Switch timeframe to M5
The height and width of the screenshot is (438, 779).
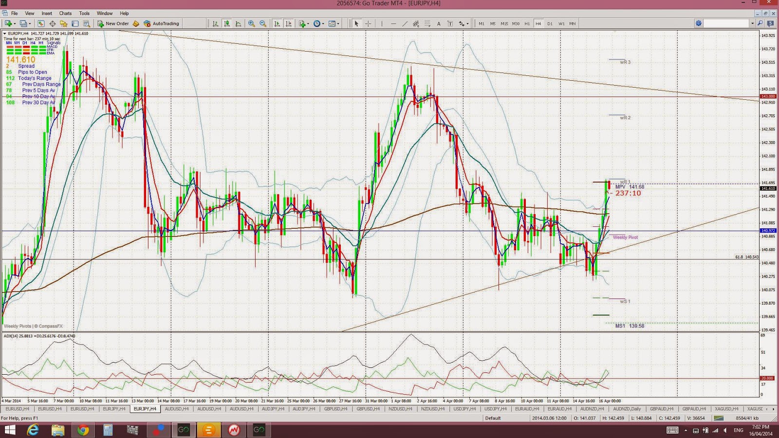[x=493, y=23]
